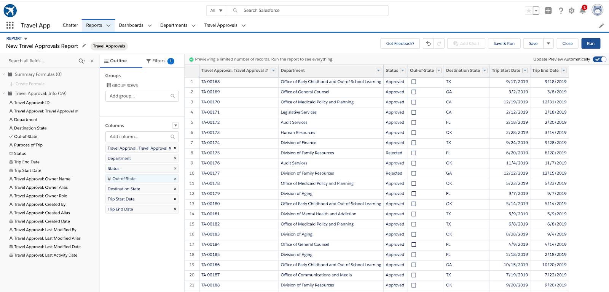Toggle Update Preview Automatically switch
609x292 pixels.
(599, 59)
